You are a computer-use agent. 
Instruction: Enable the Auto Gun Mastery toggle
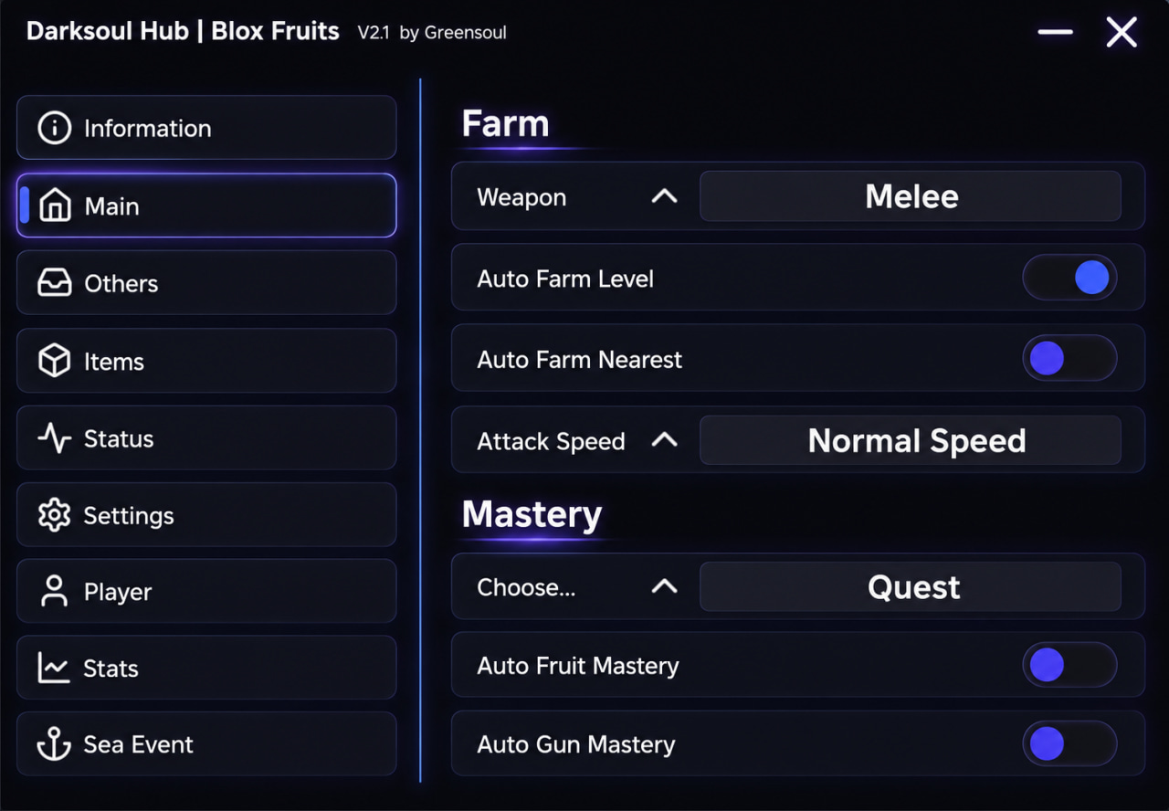1069,743
